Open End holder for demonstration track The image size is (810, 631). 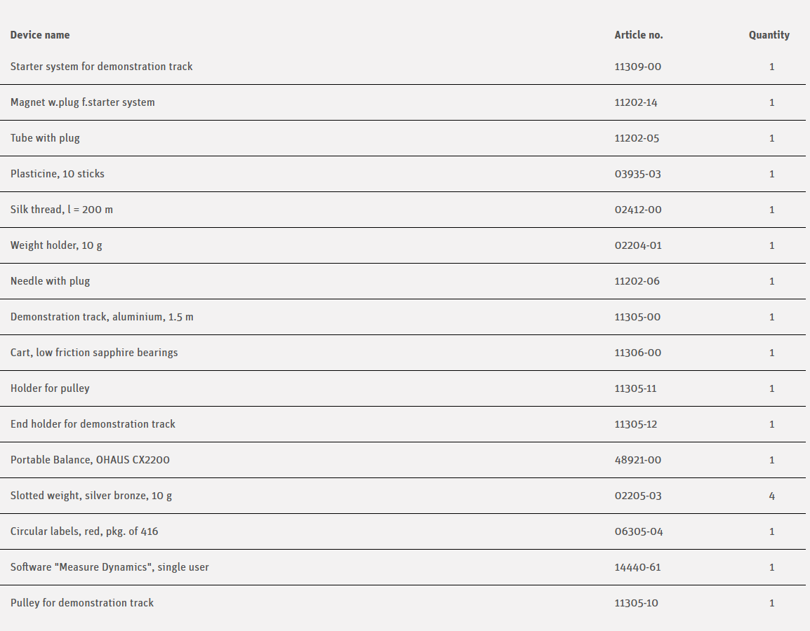[93, 424]
